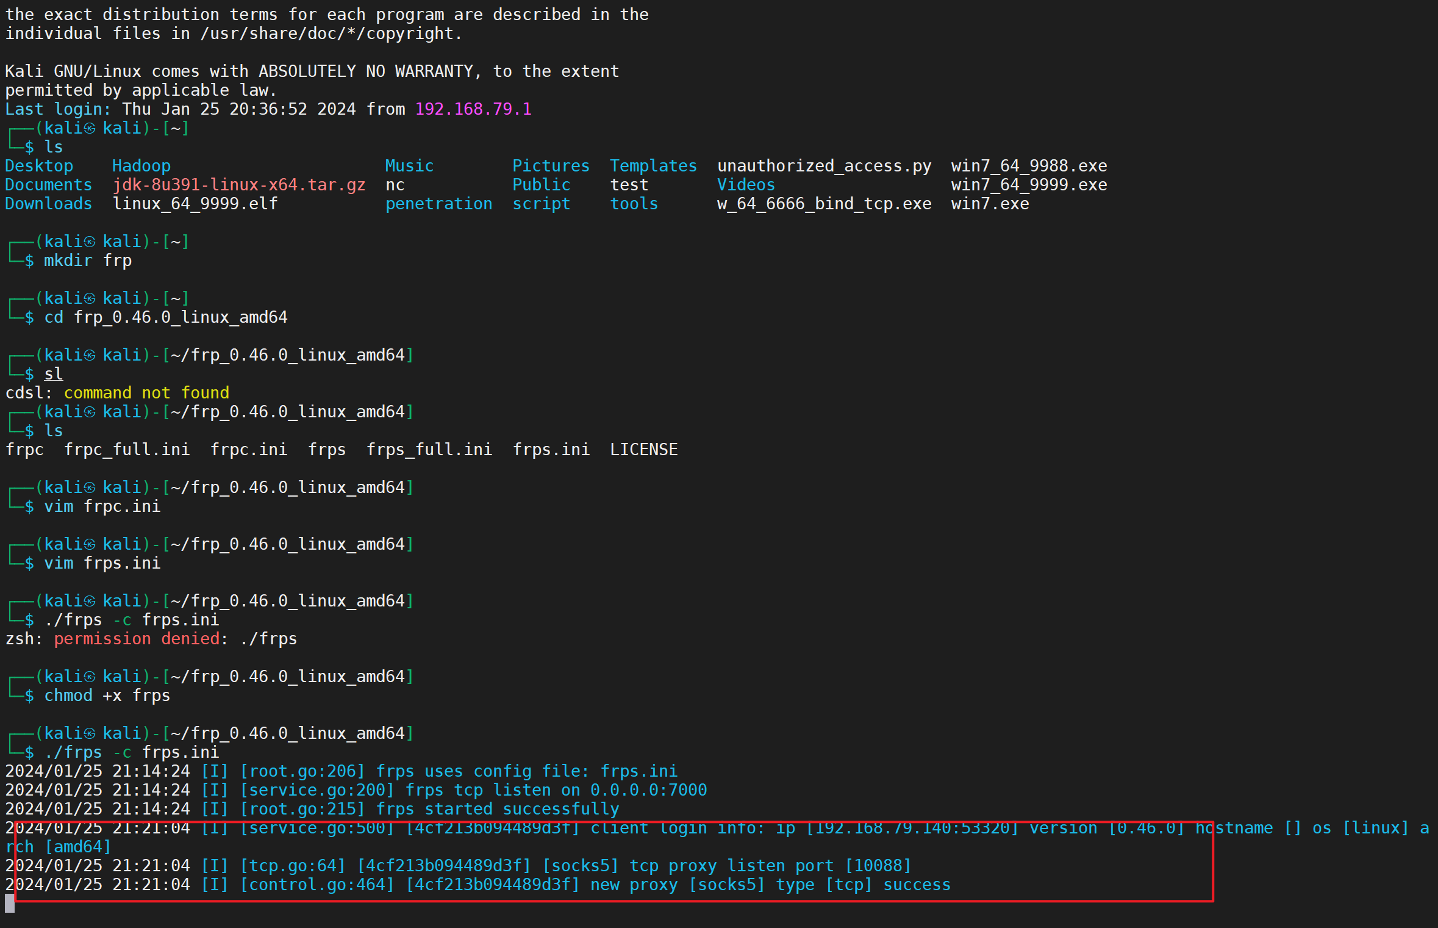Click the terminal cursor block at bottom
1438x928 pixels.
9,904
